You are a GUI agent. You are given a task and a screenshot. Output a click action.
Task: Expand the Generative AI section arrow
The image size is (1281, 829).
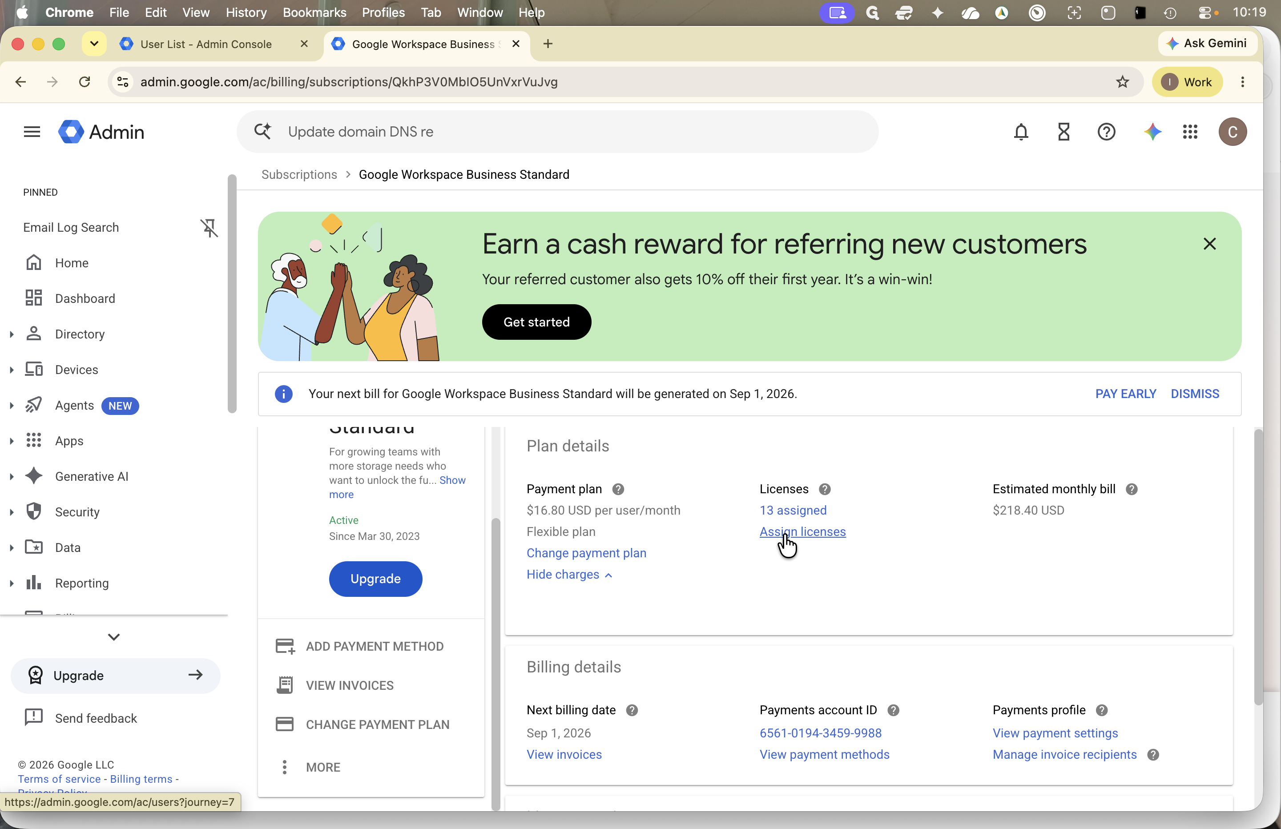point(11,476)
